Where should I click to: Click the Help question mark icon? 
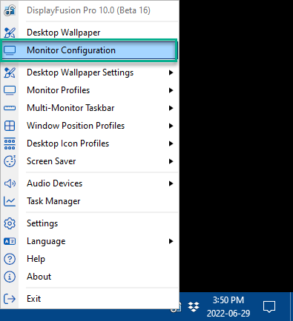tap(10, 259)
